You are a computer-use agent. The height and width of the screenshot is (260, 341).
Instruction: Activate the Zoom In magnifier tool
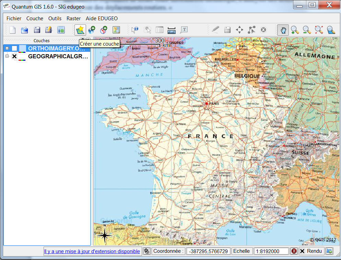coord(295,30)
